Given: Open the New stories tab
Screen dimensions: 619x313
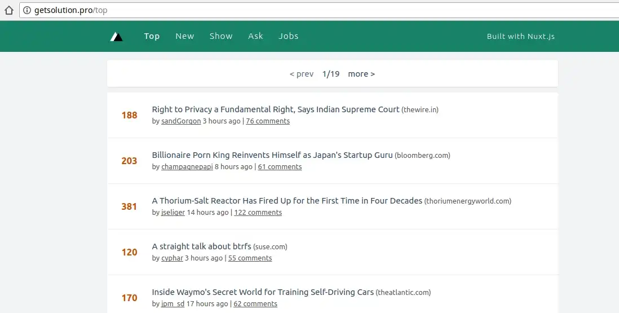Looking at the screenshot, I should (x=184, y=36).
